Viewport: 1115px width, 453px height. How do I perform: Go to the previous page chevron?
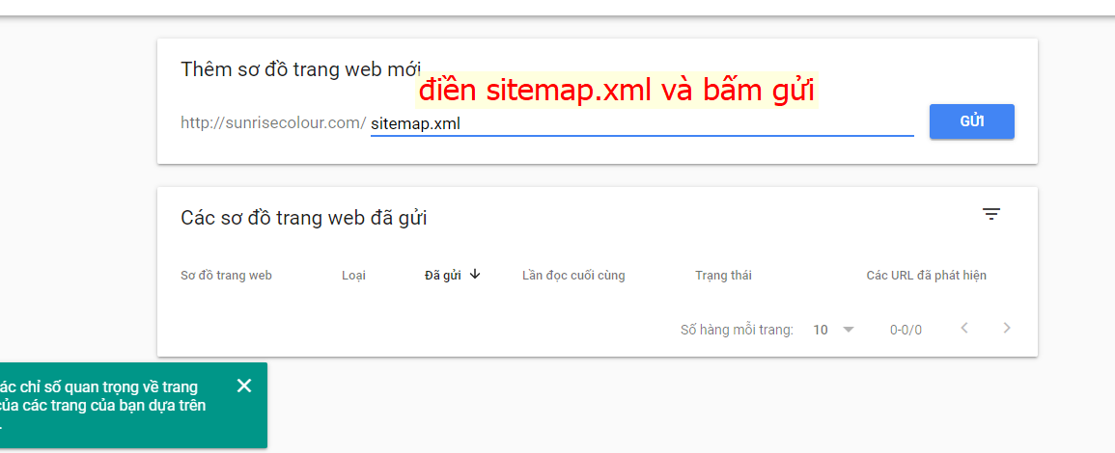click(964, 328)
